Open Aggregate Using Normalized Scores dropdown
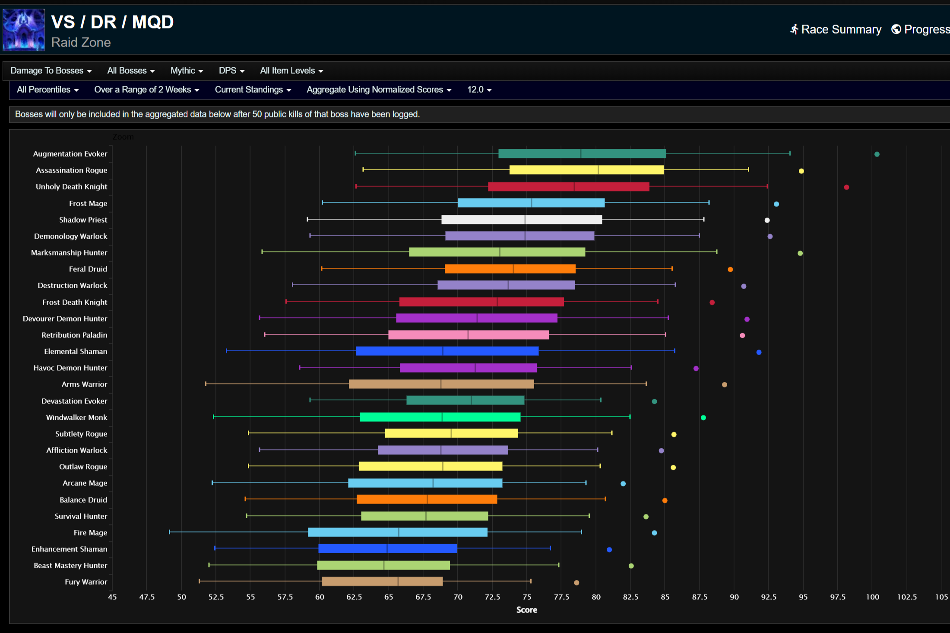 click(379, 90)
